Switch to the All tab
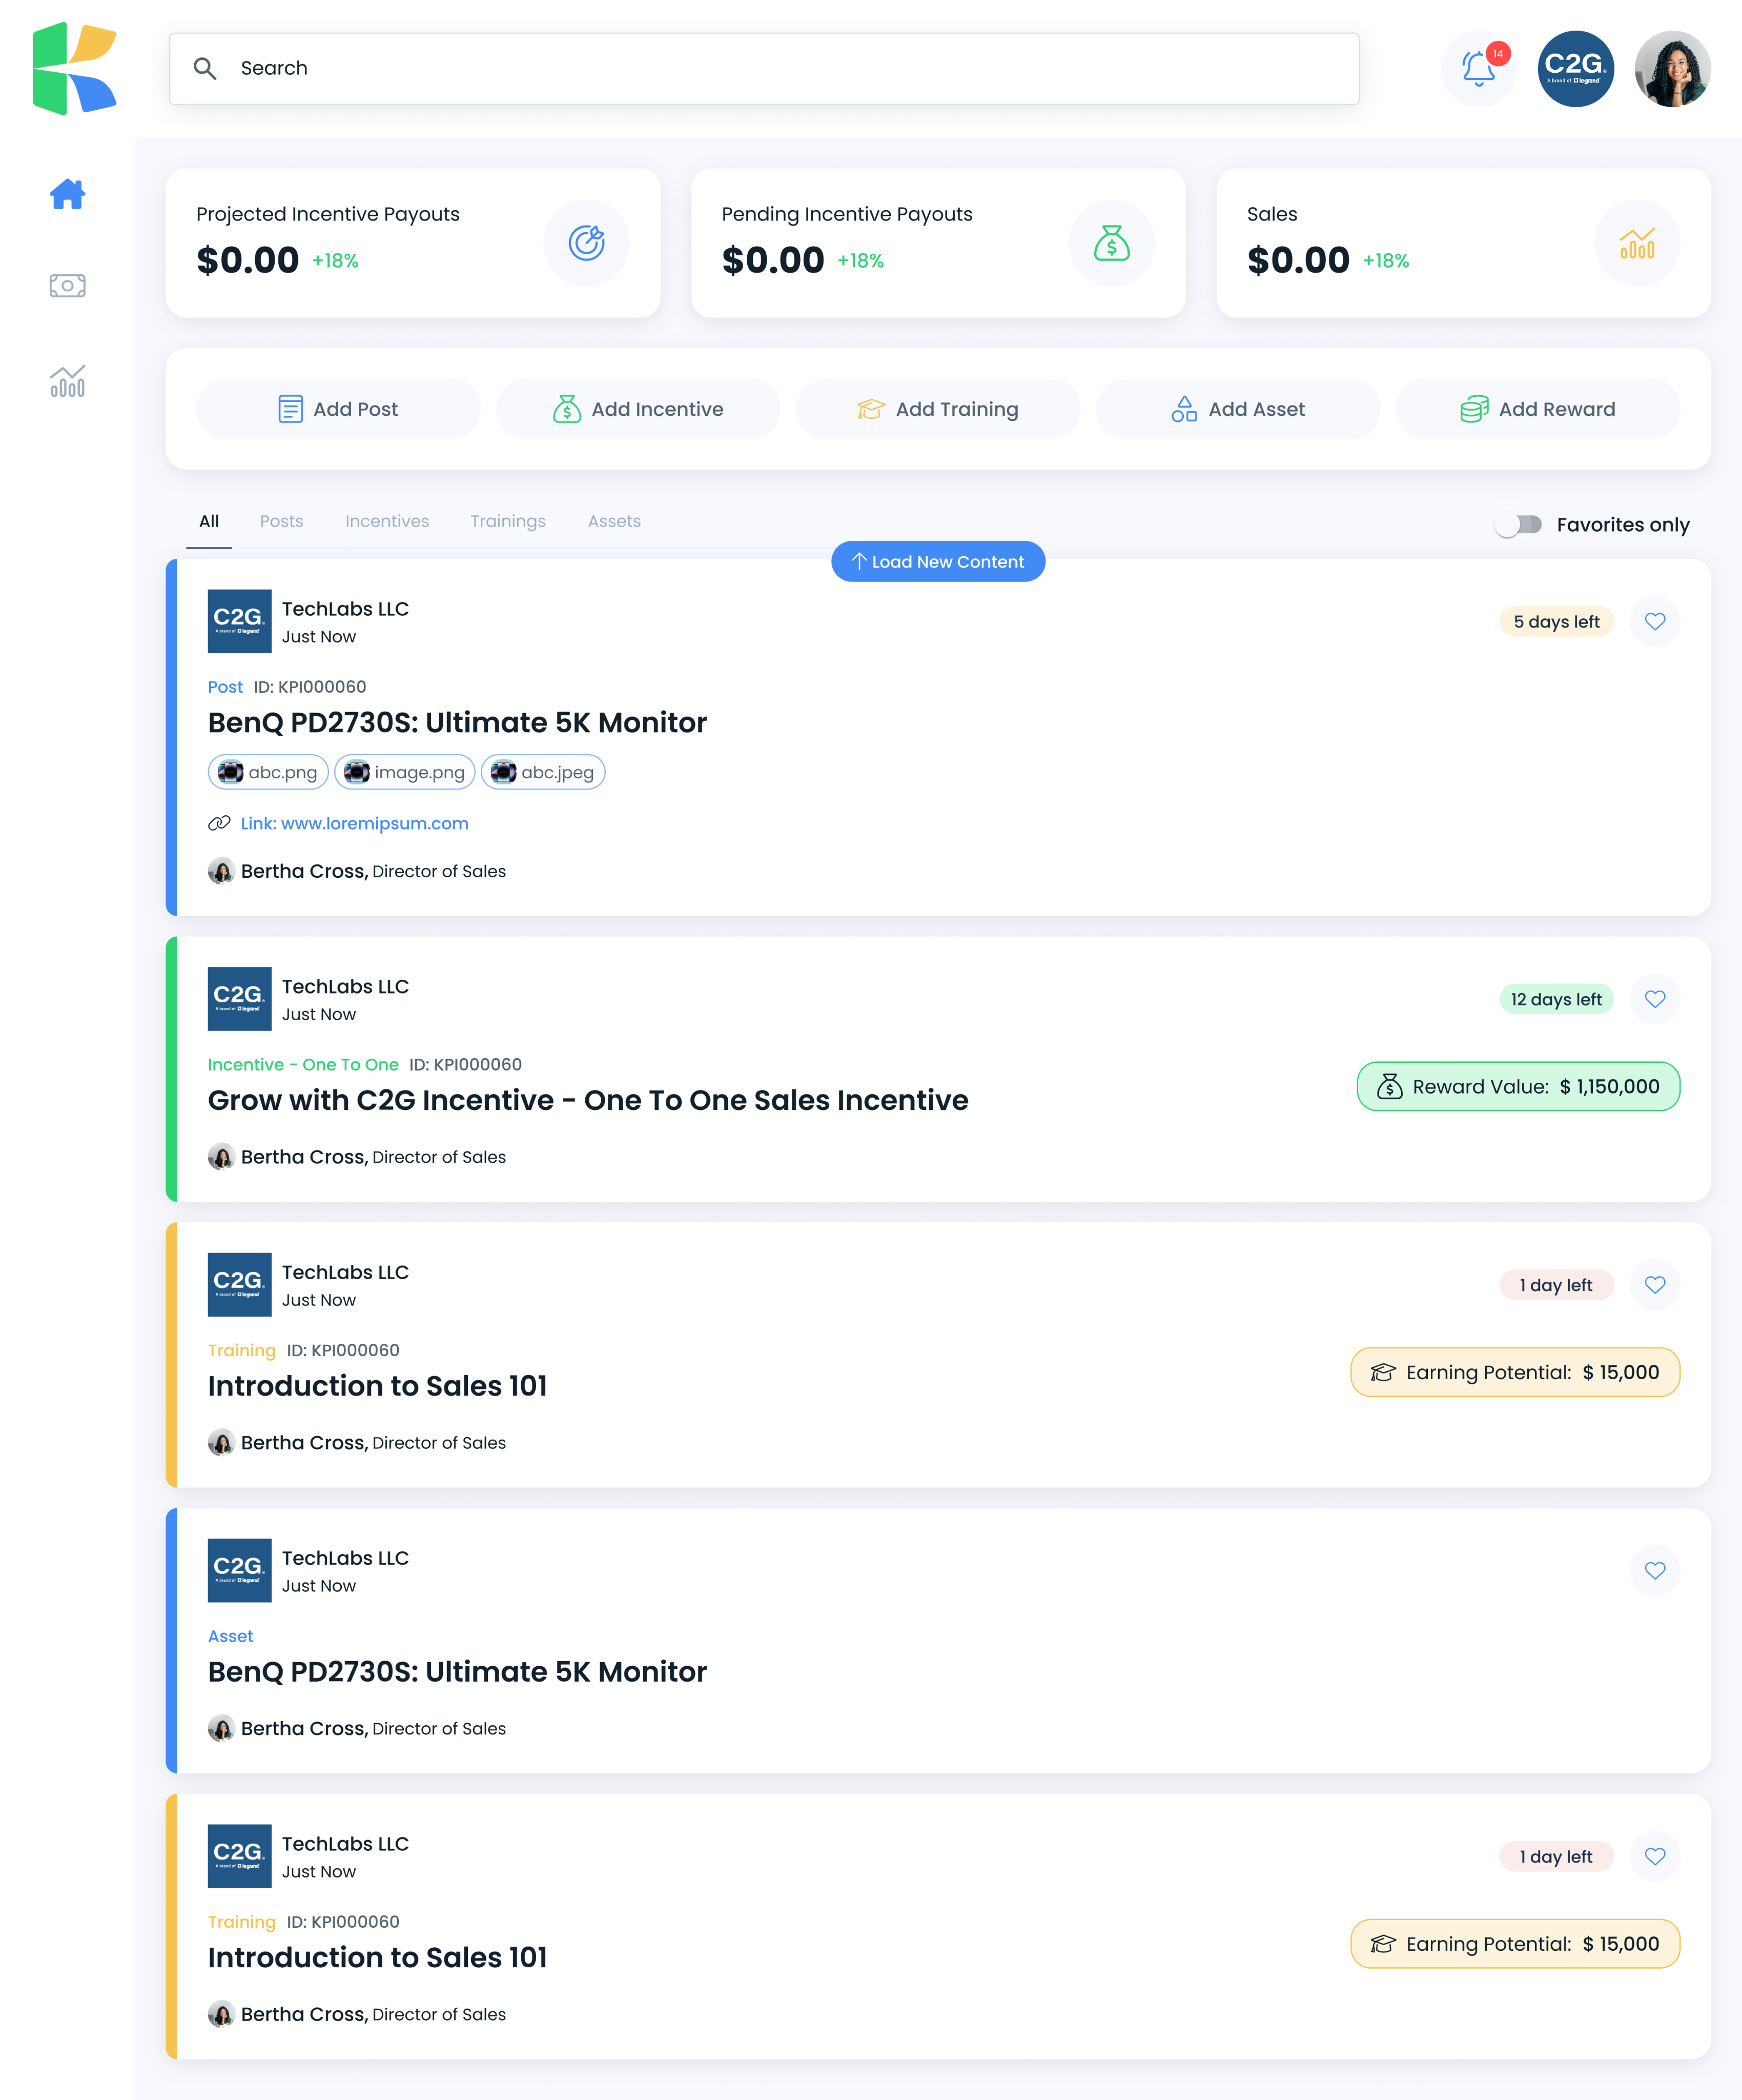This screenshot has width=1742, height=2100. (209, 521)
